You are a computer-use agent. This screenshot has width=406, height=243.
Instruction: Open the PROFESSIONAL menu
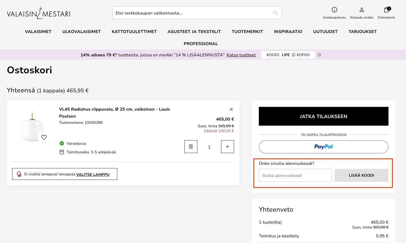coord(201,44)
